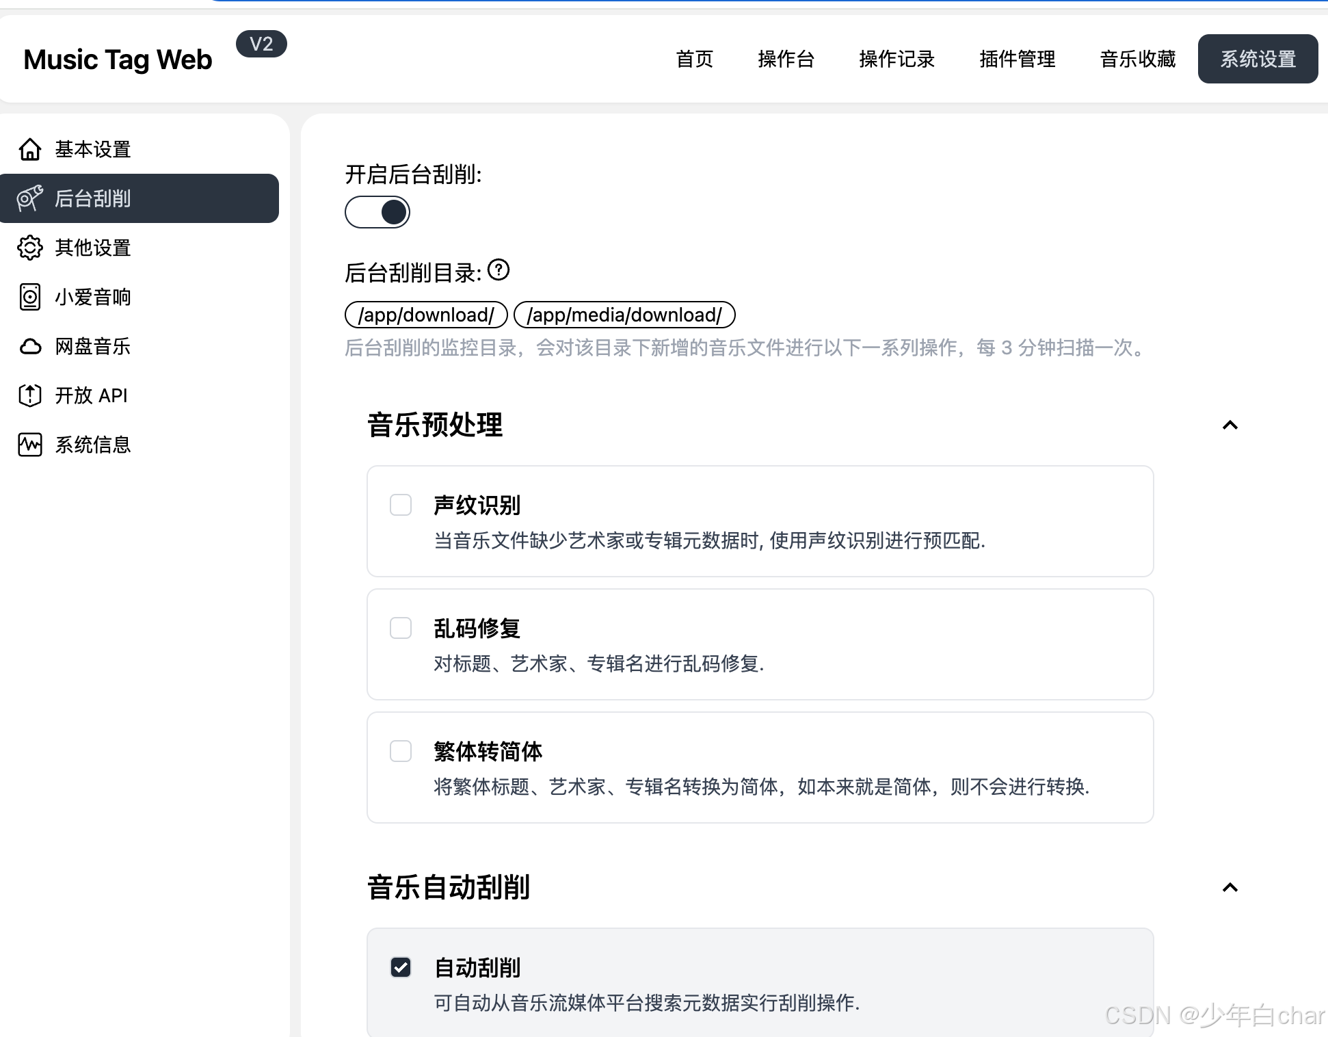Enable the 繁体转简体 checkbox
The image size is (1328, 1037).
tap(401, 751)
